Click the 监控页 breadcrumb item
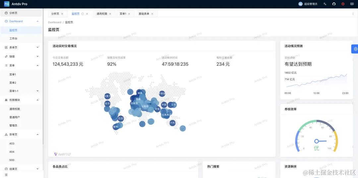358x178 pixels. (69, 22)
